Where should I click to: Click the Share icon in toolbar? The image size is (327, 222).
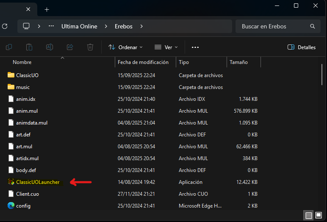click(70, 47)
